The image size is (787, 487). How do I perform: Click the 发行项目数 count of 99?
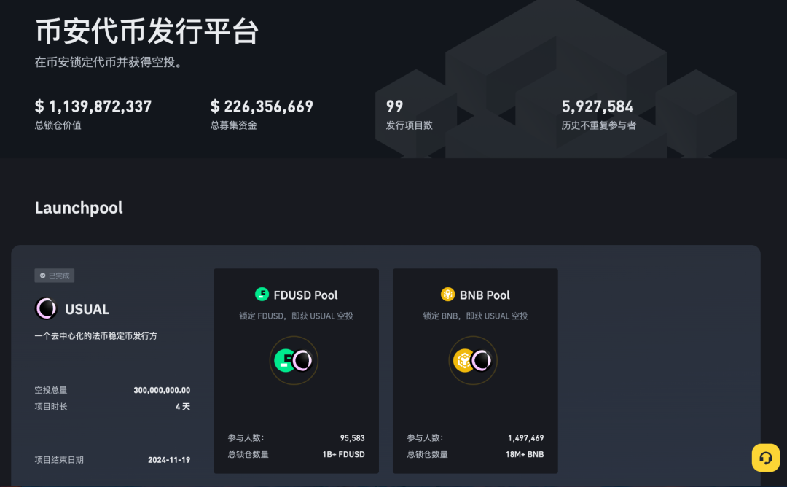click(394, 106)
